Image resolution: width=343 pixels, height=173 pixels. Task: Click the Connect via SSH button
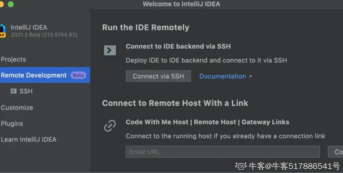(158, 76)
